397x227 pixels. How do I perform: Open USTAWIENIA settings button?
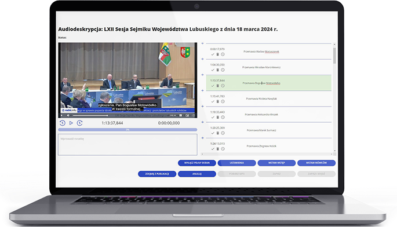pyautogui.click(x=236, y=163)
